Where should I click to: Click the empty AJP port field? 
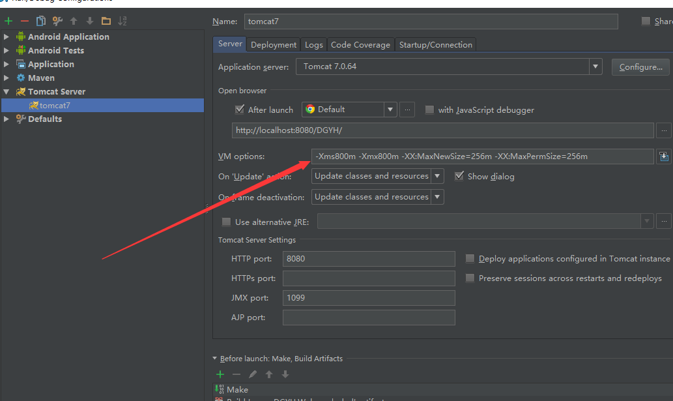[x=369, y=318]
